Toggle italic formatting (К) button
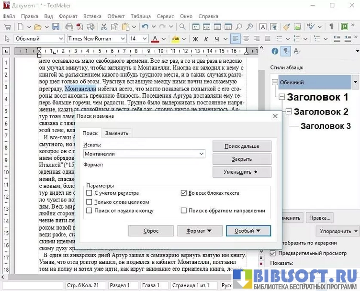Screen dimensions: 360x291 [x=206, y=39]
